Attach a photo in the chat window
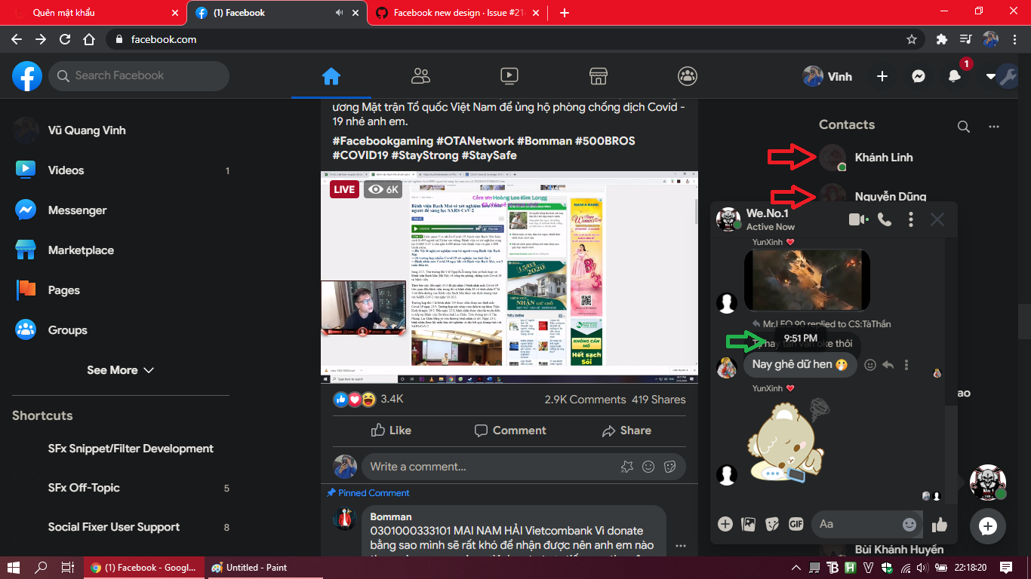1031x579 pixels. [x=749, y=523]
